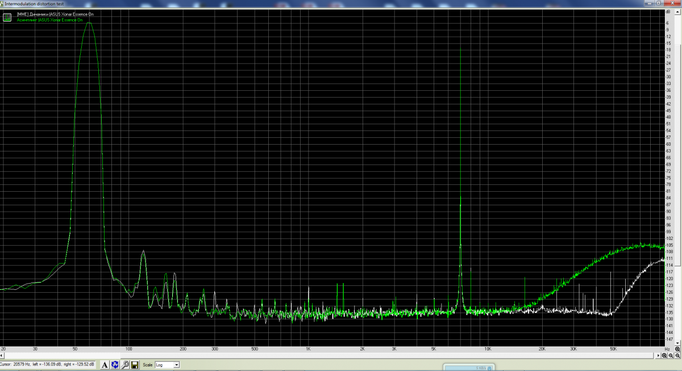Click the '1K' frequency axis label

click(309, 349)
